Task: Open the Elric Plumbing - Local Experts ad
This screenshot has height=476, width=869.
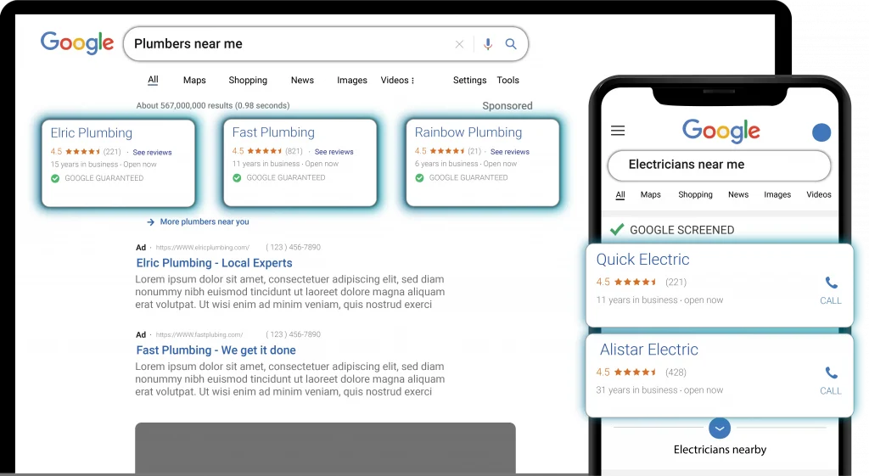Action: click(214, 263)
